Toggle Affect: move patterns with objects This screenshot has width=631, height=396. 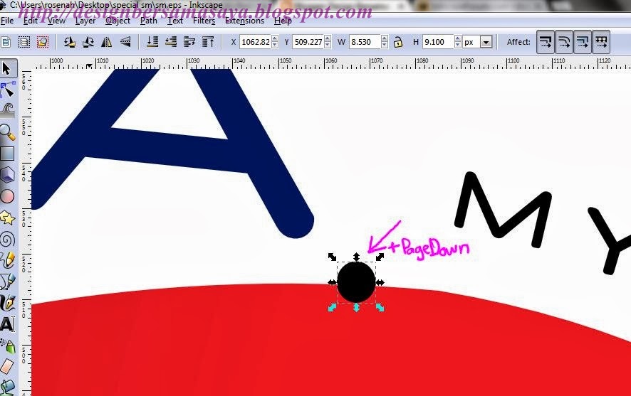point(601,42)
